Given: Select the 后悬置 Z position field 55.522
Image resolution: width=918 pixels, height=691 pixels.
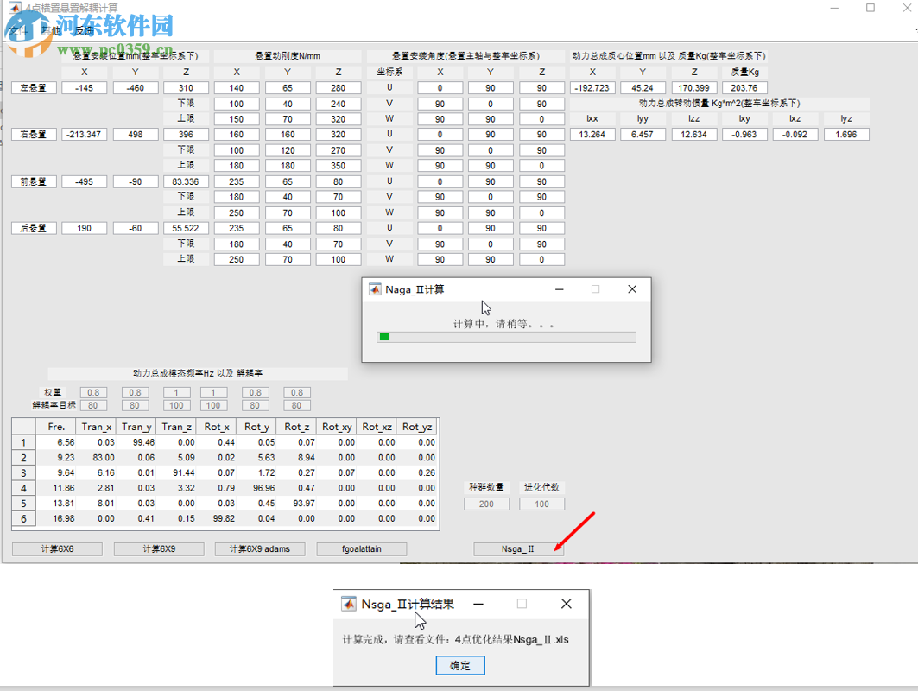Looking at the screenshot, I should [x=187, y=228].
